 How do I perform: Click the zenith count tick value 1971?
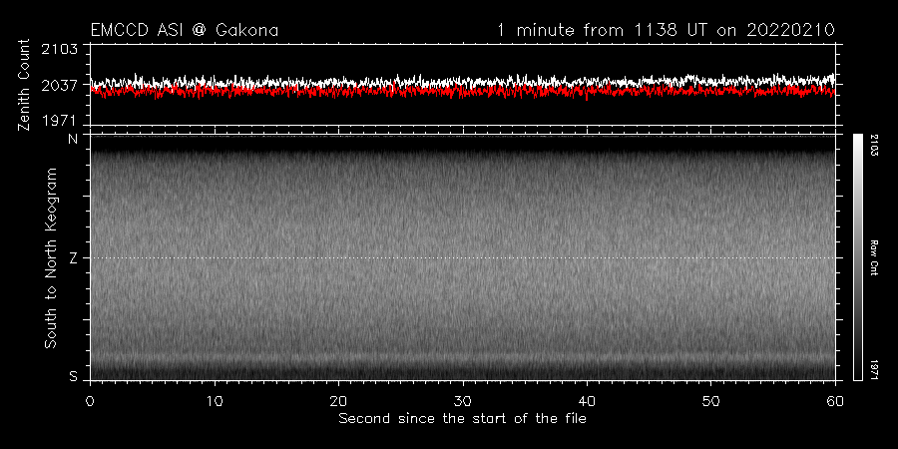(60, 121)
